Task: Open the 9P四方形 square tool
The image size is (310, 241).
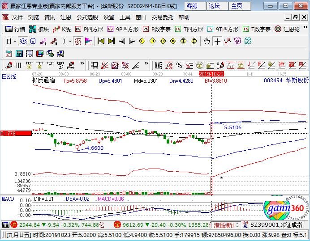Action: coord(123,29)
